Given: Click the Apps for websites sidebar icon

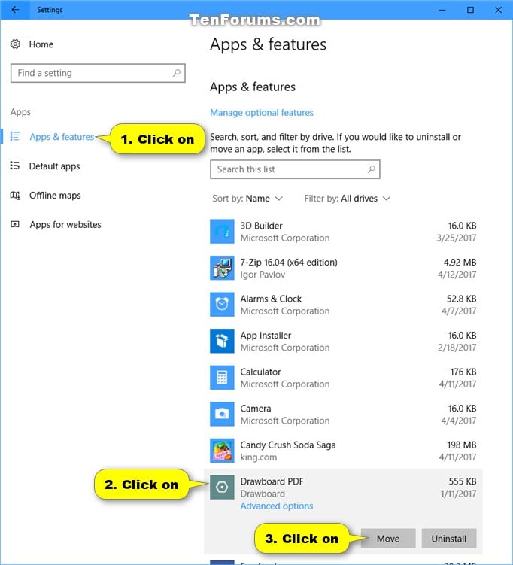Looking at the screenshot, I should pos(15,224).
